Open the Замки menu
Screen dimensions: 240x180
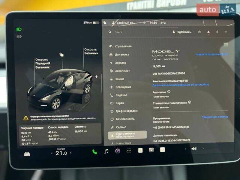117,79
